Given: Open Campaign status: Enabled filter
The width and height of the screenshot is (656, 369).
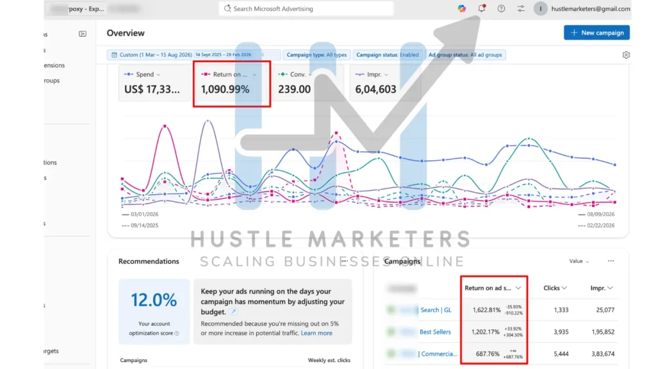Looking at the screenshot, I should [x=388, y=55].
